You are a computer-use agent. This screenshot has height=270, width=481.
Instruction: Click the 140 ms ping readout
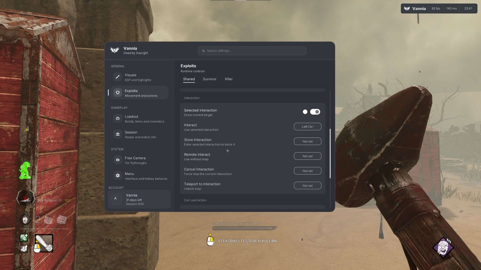(x=451, y=8)
